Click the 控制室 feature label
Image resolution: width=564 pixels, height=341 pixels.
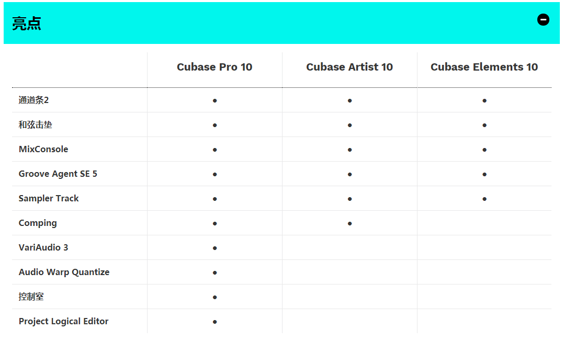pos(31,297)
